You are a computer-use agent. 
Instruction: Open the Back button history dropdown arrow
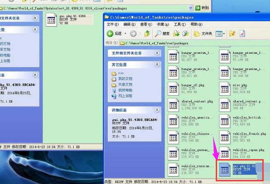[125, 33]
